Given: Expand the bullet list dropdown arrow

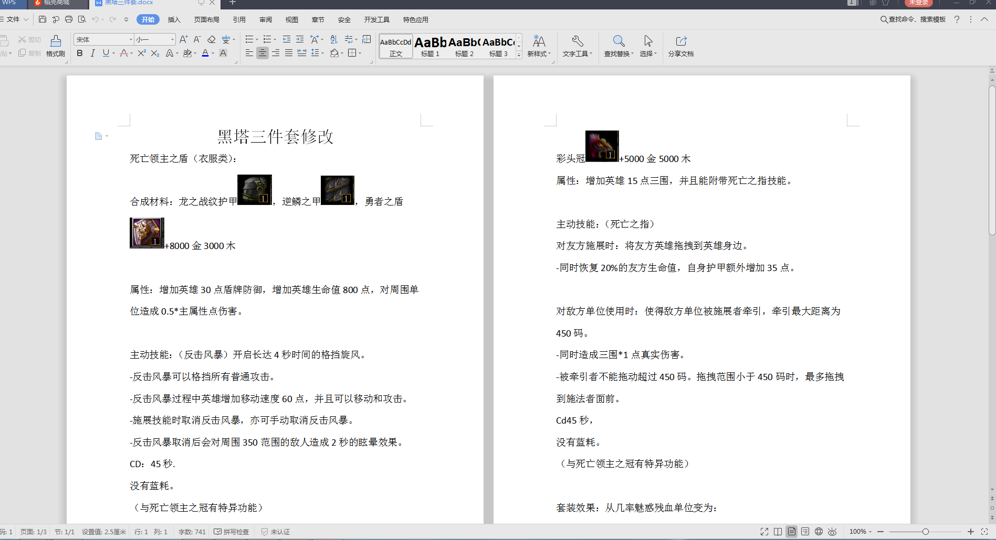Looking at the screenshot, I should click(x=257, y=39).
